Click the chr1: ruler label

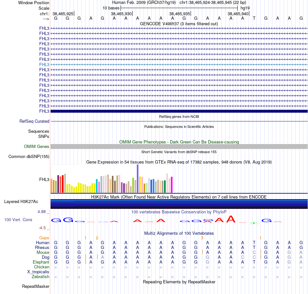(x=44, y=14)
